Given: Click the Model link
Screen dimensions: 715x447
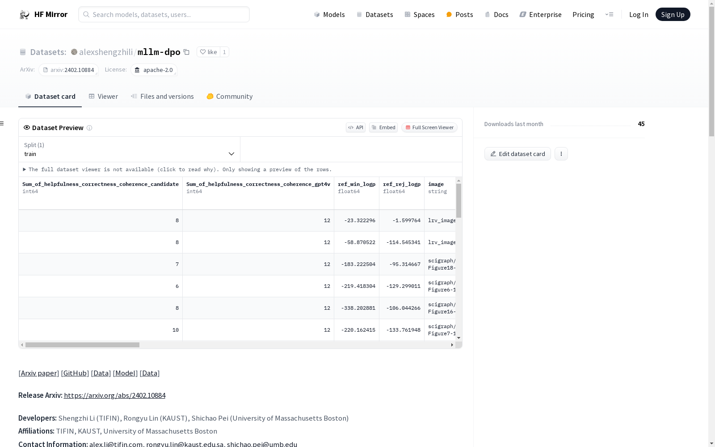Looking at the screenshot, I should pos(125,373).
